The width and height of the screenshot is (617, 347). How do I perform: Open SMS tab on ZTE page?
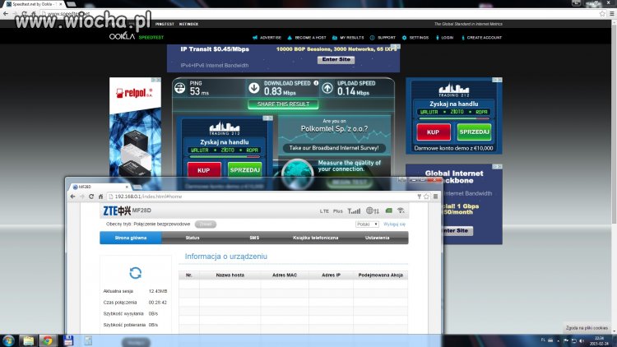(254, 238)
